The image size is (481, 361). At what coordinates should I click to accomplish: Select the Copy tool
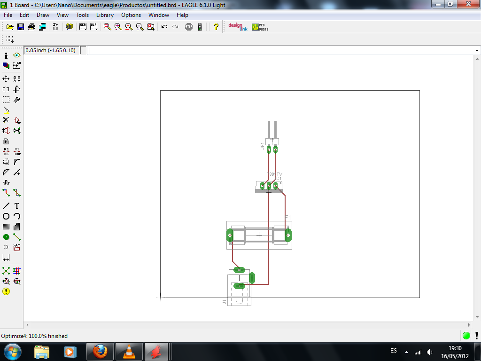pyautogui.click(x=17, y=79)
